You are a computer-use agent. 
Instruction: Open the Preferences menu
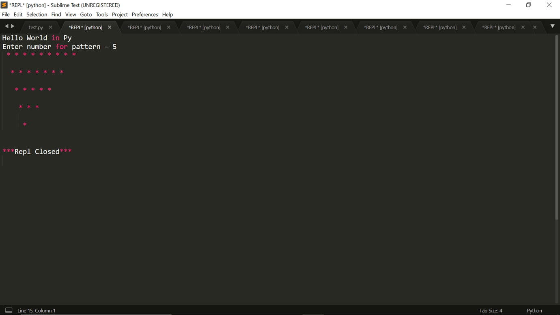[145, 14]
